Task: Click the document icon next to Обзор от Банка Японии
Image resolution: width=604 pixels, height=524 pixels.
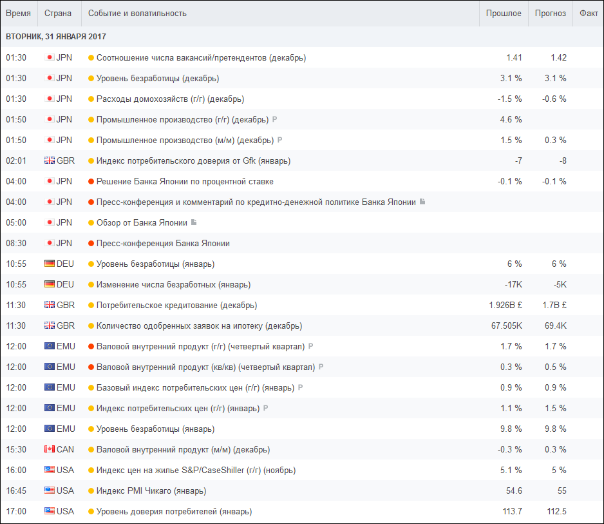Action: point(194,222)
